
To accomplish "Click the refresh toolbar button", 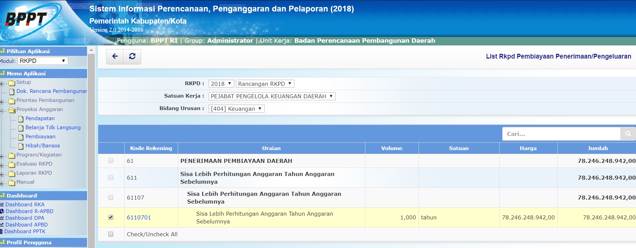I will click(132, 56).
